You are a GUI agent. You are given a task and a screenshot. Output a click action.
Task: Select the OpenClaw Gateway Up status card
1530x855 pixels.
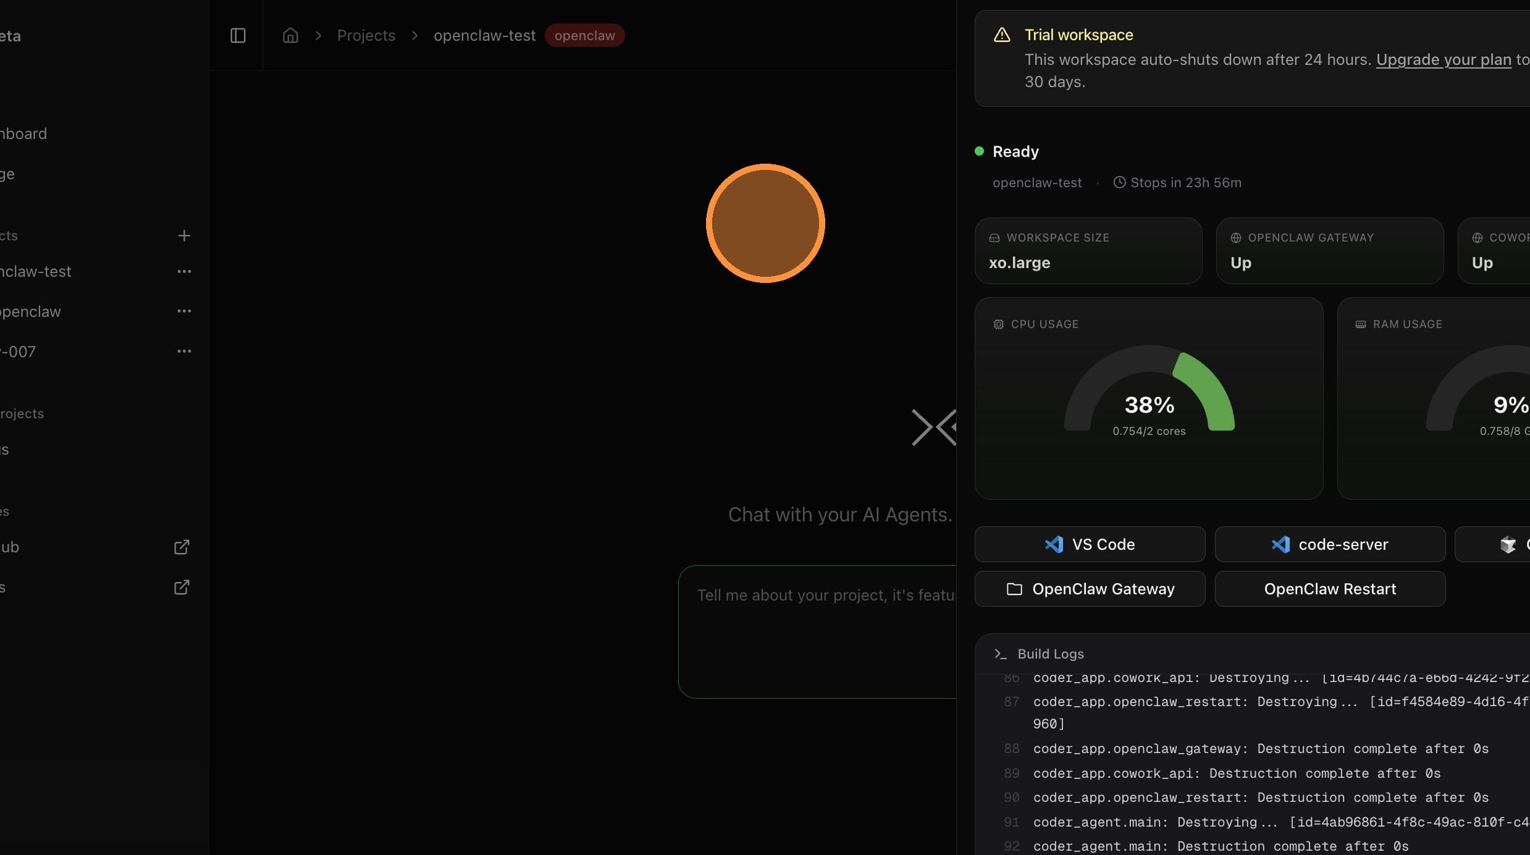click(x=1330, y=251)
